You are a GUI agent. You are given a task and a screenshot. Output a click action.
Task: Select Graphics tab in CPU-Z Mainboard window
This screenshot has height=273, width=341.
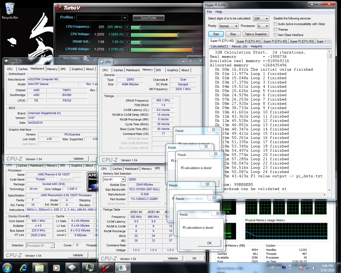click(77, 69)
